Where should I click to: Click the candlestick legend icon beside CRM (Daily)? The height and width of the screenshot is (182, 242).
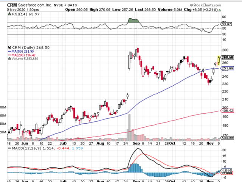[x=10, y=47]
